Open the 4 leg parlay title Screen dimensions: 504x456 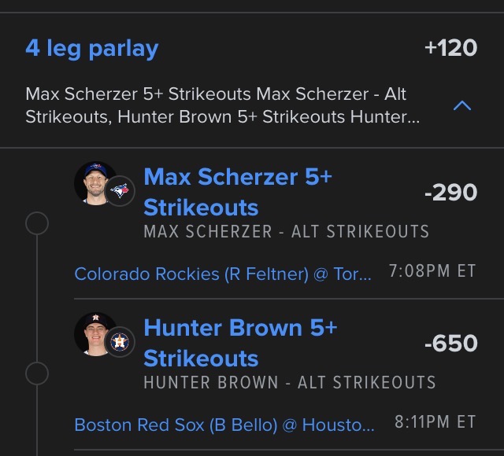tap(92, 48)
